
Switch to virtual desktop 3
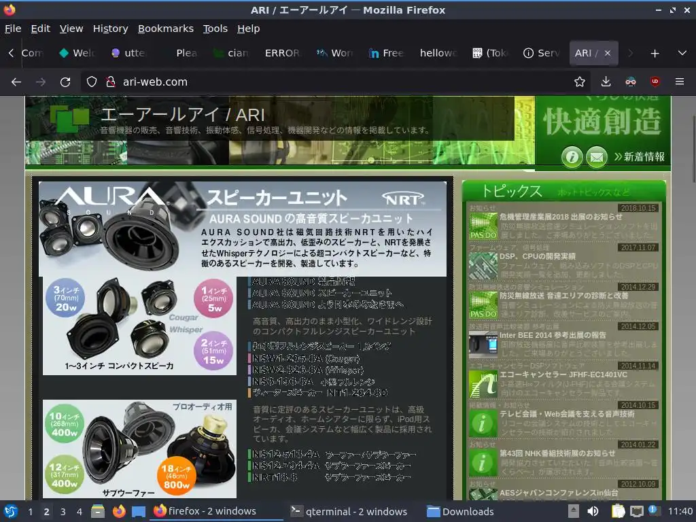[63, 511]
